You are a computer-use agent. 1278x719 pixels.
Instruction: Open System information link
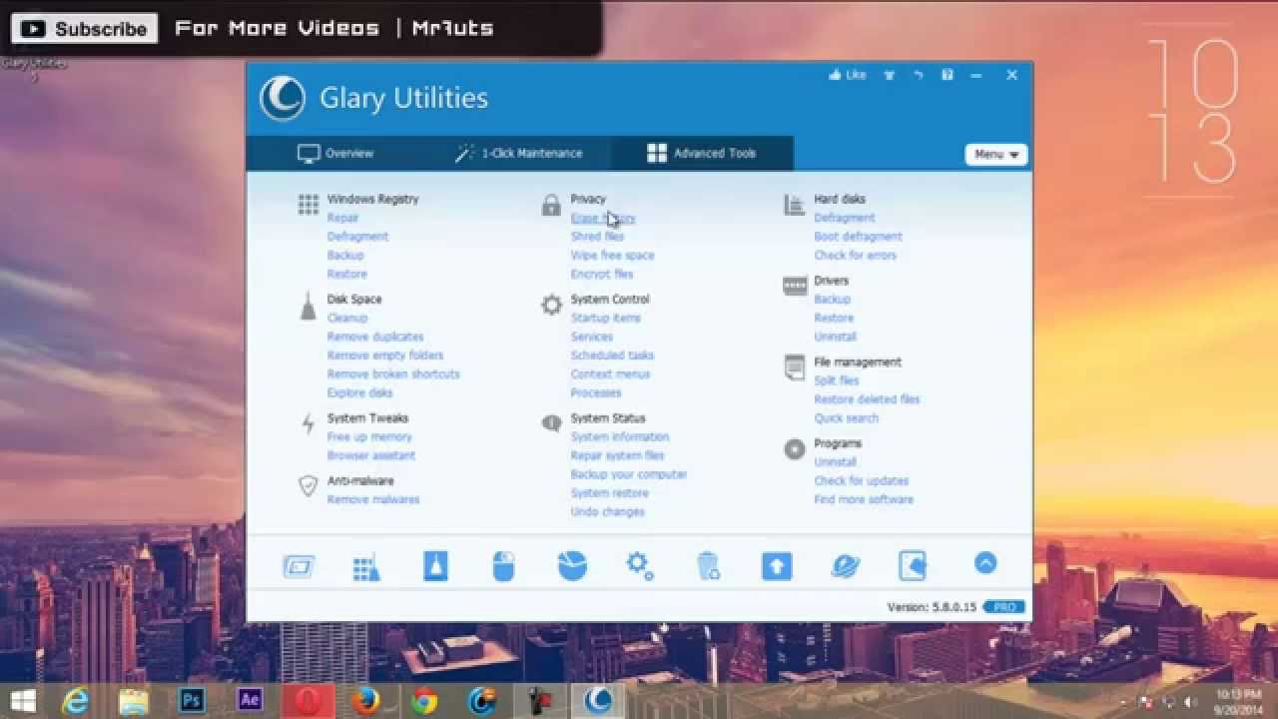coord(620,437)
